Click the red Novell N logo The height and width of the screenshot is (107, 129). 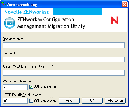tap(115, 21)
